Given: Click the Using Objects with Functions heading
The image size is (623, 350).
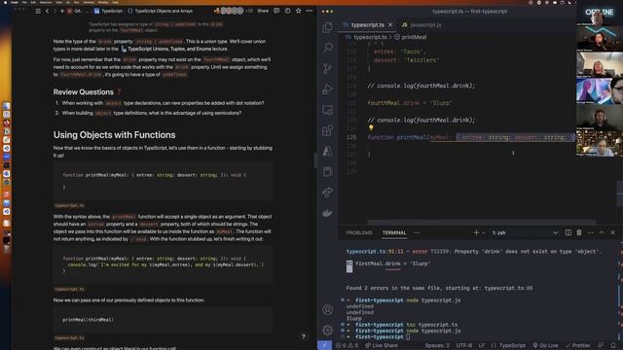Looking at the screenshot, I should tap(115, 135).
